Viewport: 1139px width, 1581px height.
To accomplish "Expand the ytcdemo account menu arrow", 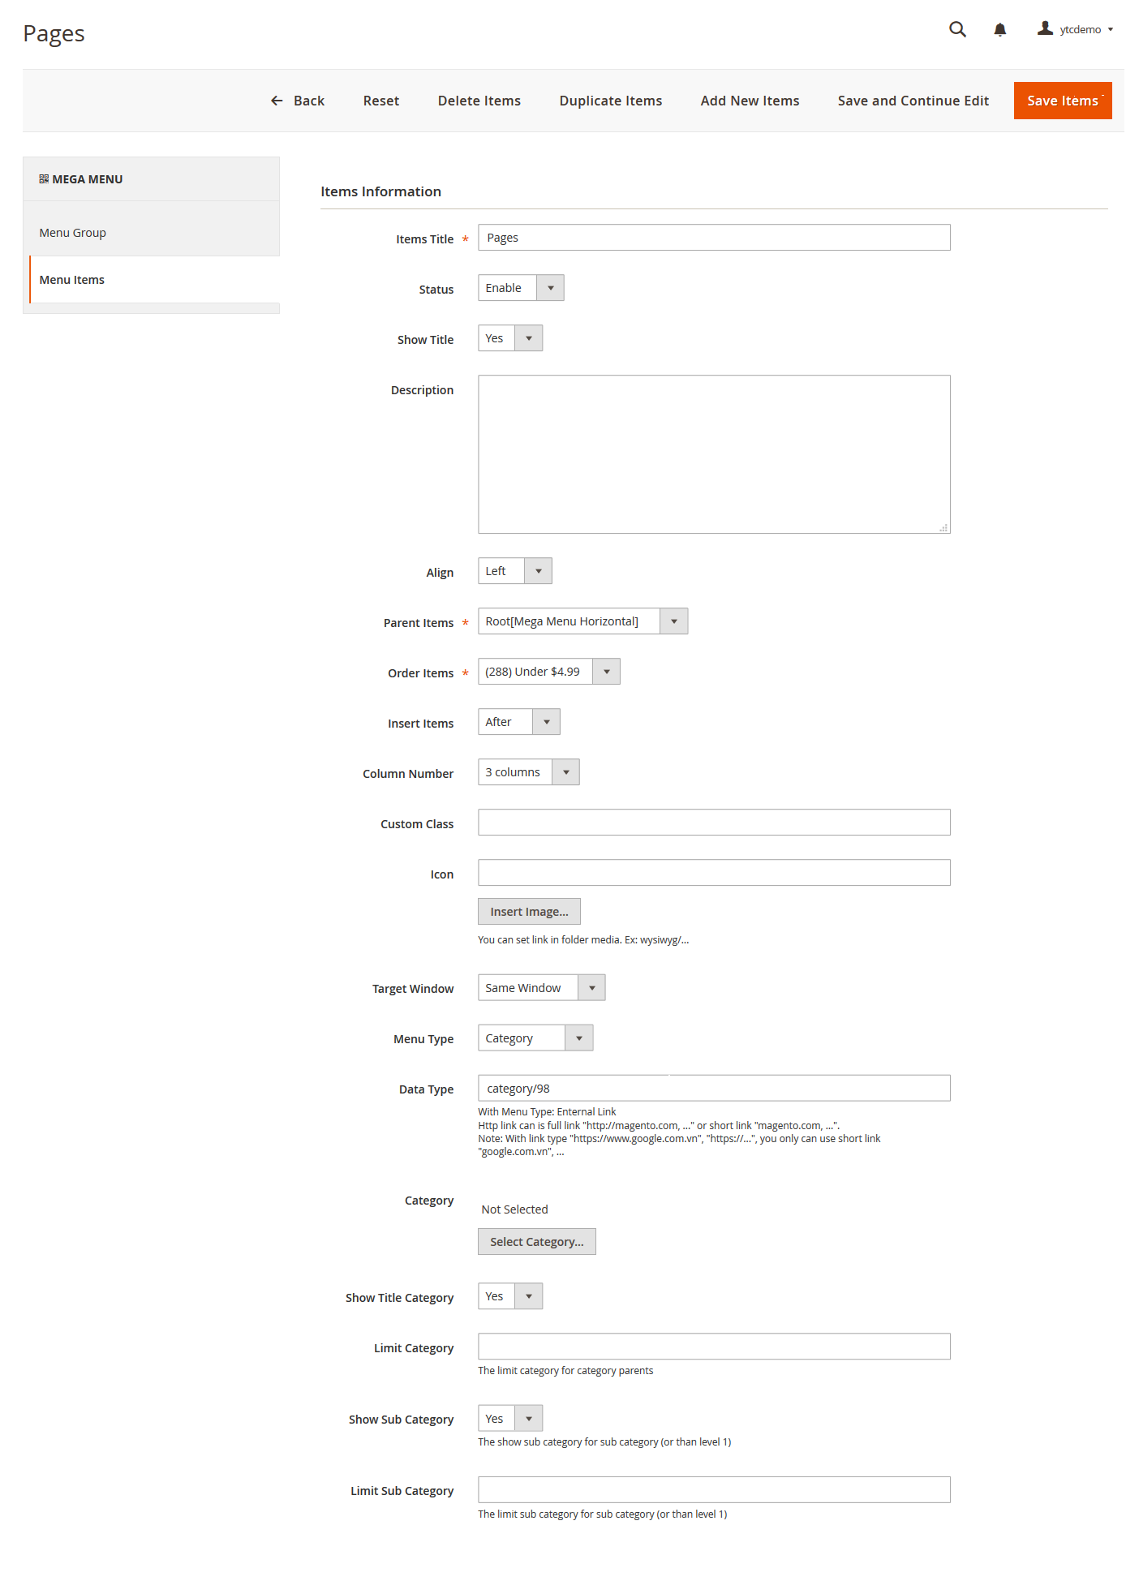I will [x=1111, y=29].
